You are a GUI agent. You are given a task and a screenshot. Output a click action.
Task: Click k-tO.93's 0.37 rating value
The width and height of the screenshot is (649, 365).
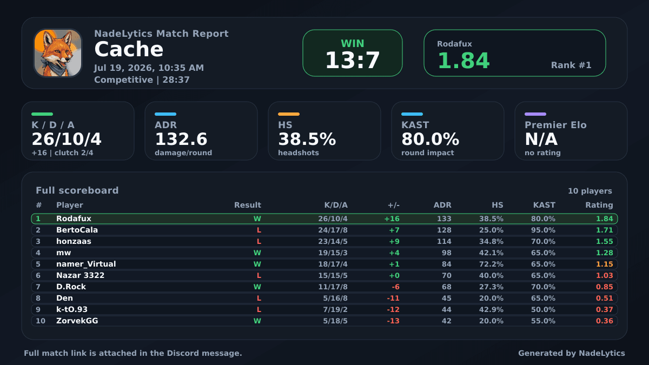[605, 310]
